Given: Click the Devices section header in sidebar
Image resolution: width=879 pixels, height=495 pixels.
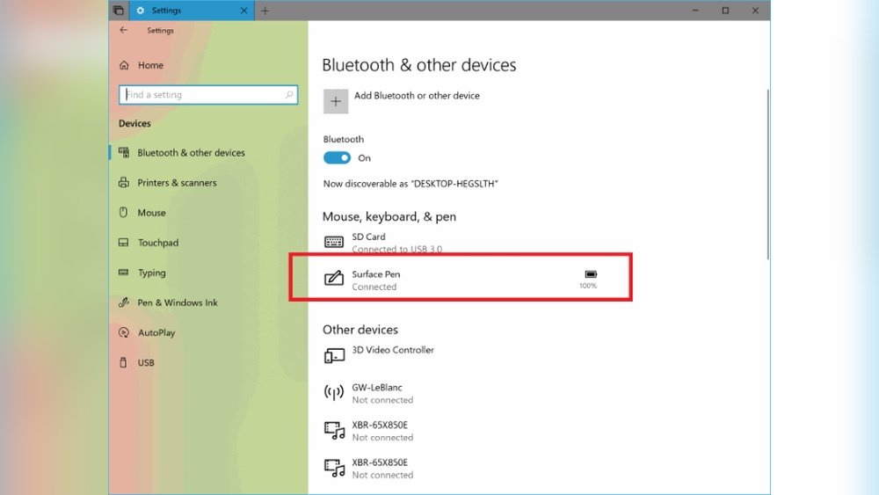Looking at the screenshot, I should (x=134, y=123).
